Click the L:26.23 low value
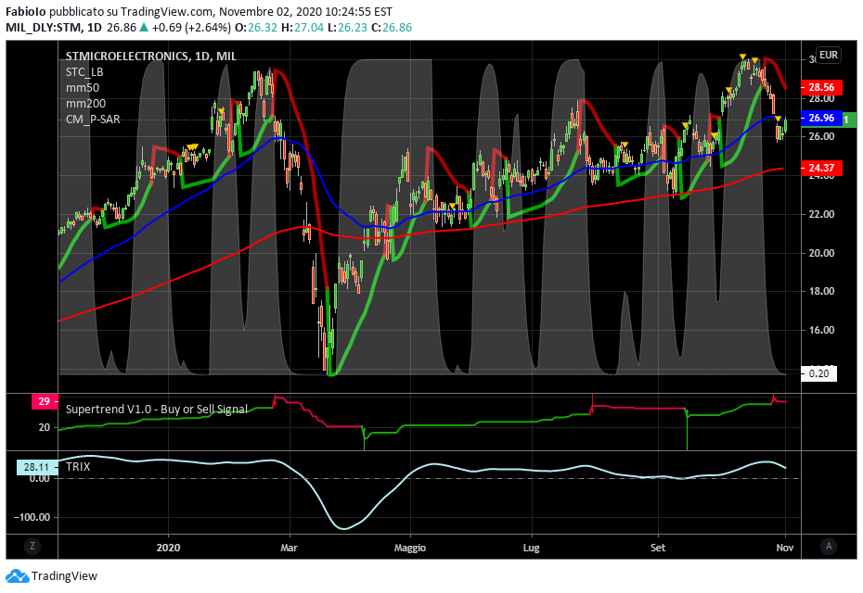Viewport: 863px width, 593px height. click(347, 28)
